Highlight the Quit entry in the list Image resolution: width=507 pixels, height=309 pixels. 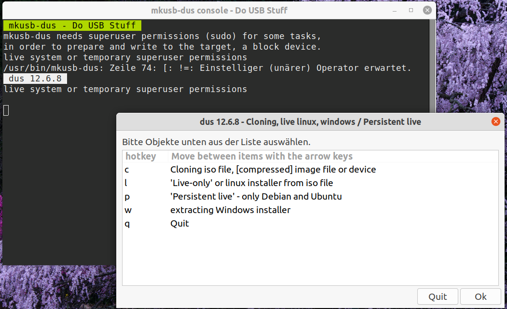(179, 224)
